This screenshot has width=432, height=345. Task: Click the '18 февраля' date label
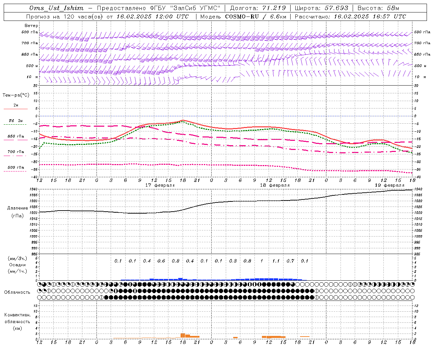click(x=275, y=185)
